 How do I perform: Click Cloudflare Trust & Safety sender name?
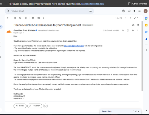[x=24, y=30]
